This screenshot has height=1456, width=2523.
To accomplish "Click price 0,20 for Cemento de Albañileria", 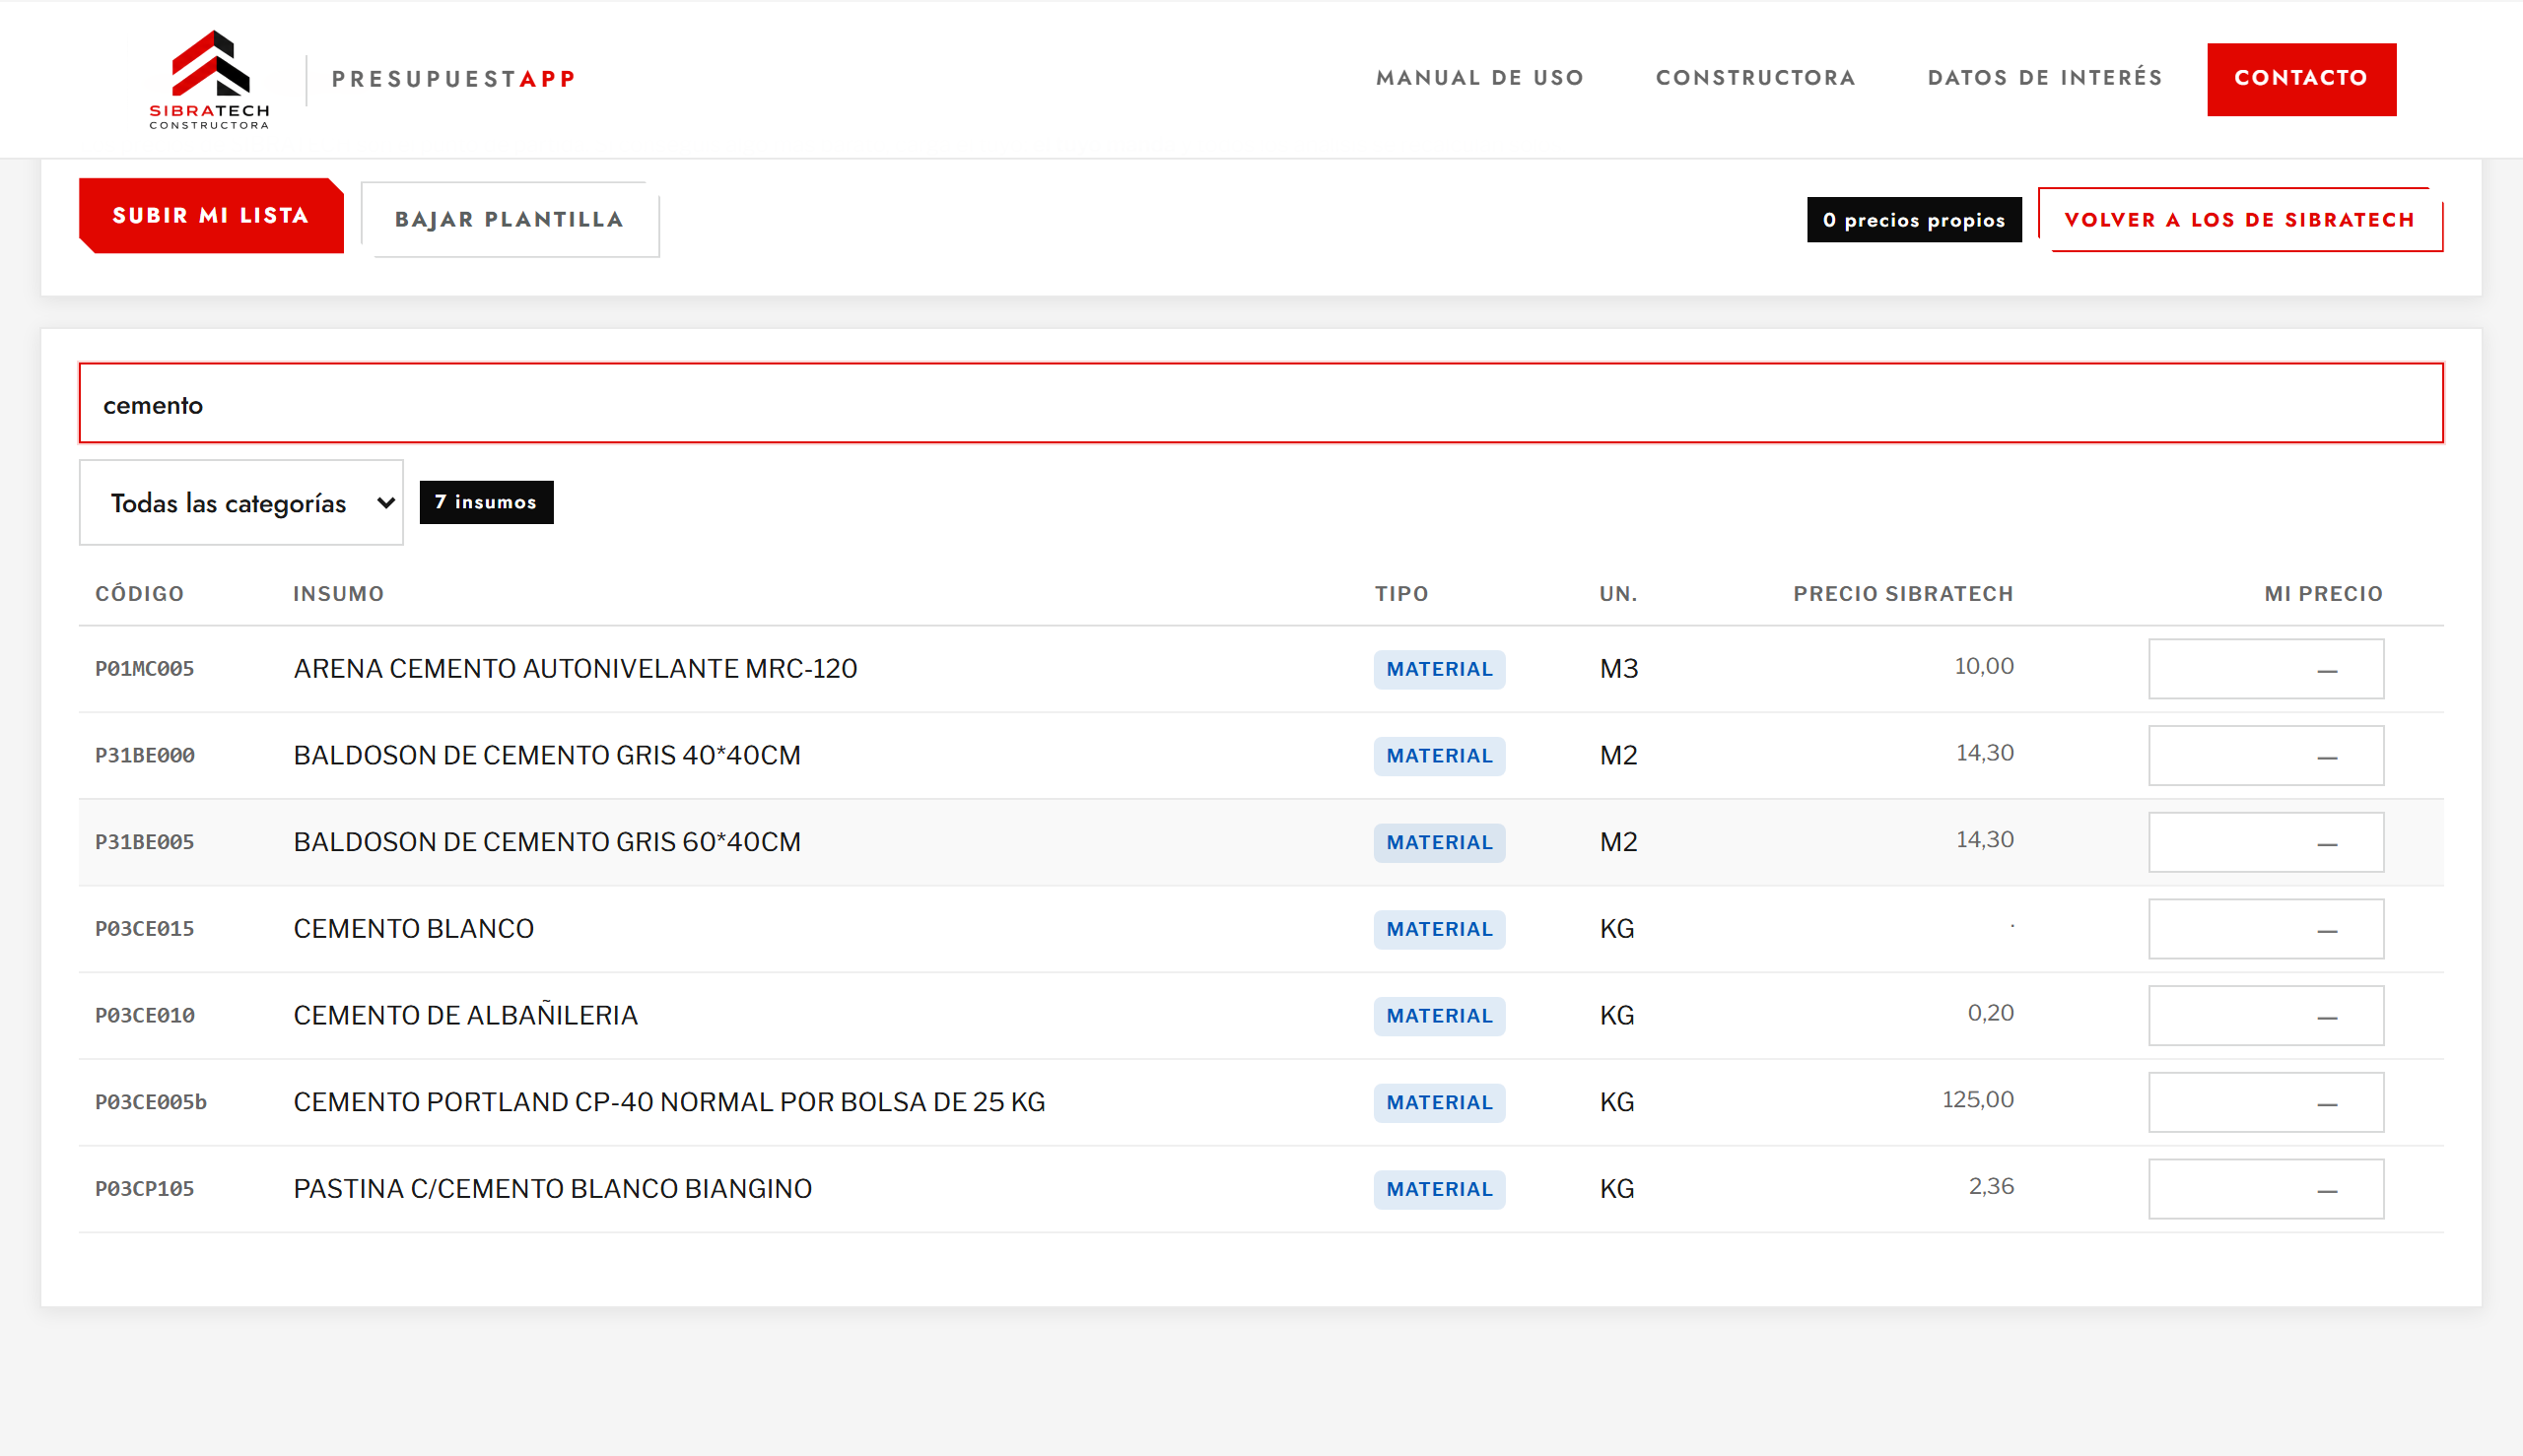I will click(1991, 1013).
